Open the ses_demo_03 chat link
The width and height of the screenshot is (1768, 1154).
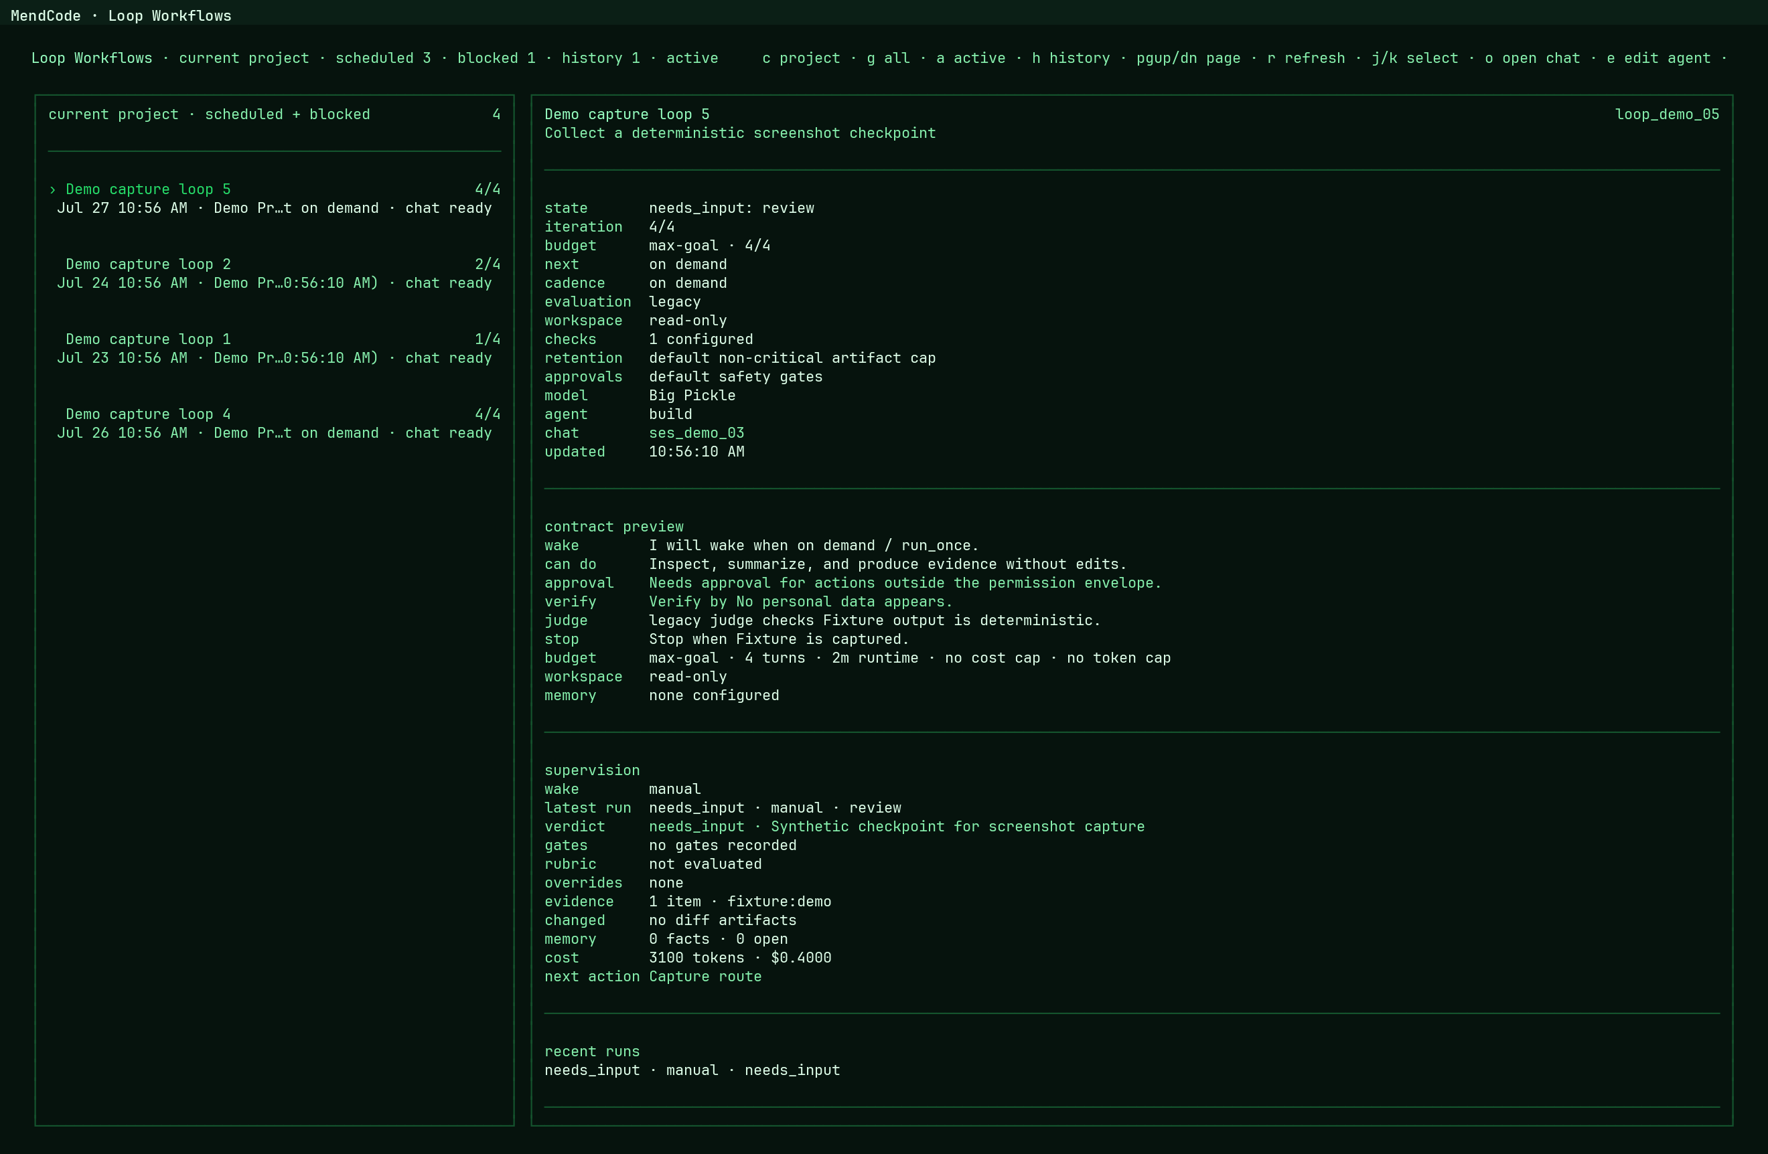click(696, 433)
